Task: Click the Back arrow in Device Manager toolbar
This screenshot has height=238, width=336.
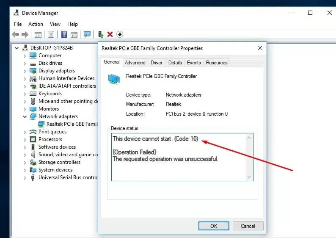Action: coord(15,34)
